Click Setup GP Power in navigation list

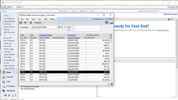9,21
